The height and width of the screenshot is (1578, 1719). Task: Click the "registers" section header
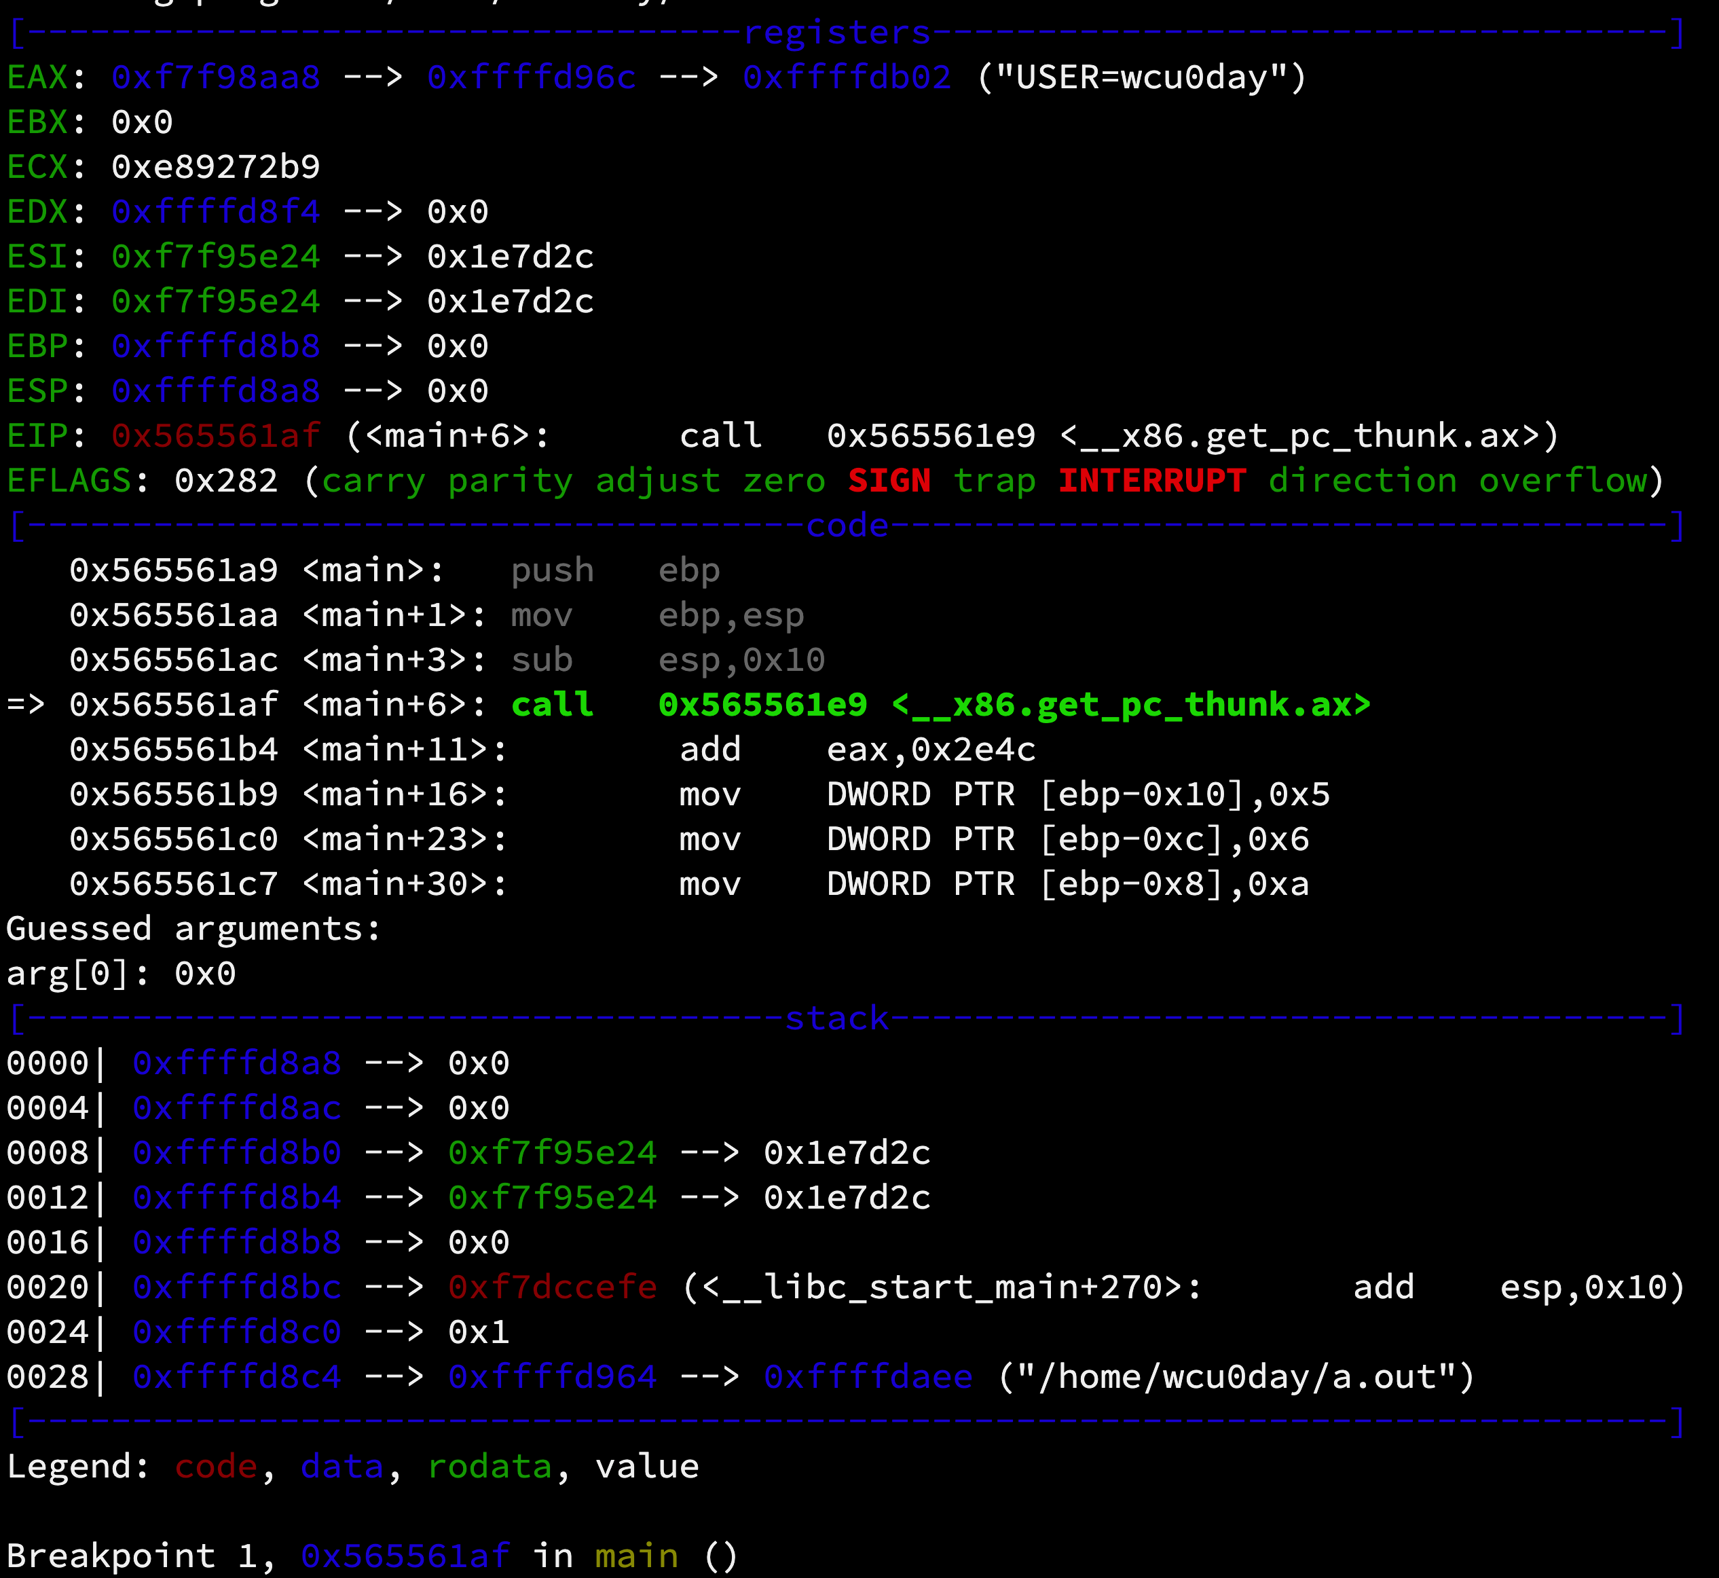(837, 33)
